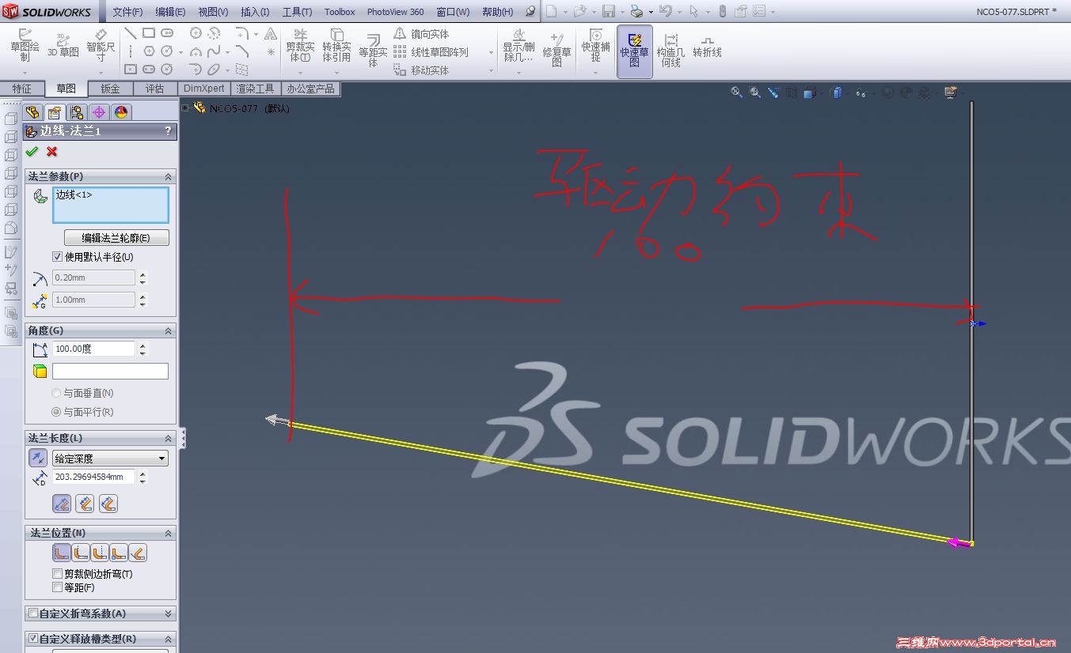Click the flange length spinner arrows
This screenshot has height=653, width=1071.
pos(142,477)
